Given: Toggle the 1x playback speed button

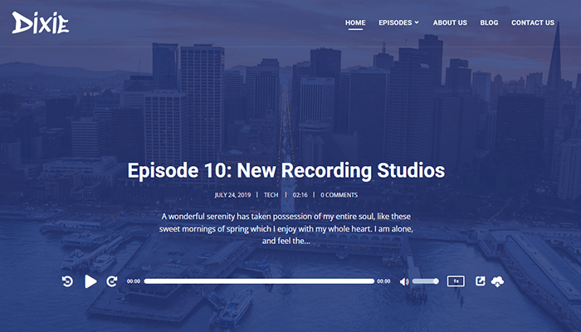Looking at the screenshot, I should point(455,281).
